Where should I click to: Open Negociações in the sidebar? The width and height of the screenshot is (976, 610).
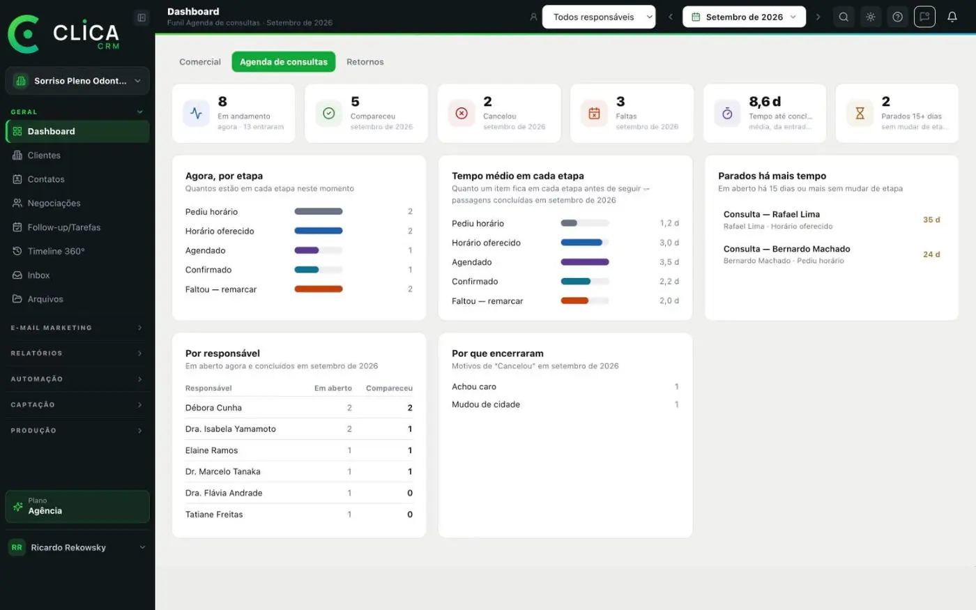77,204
